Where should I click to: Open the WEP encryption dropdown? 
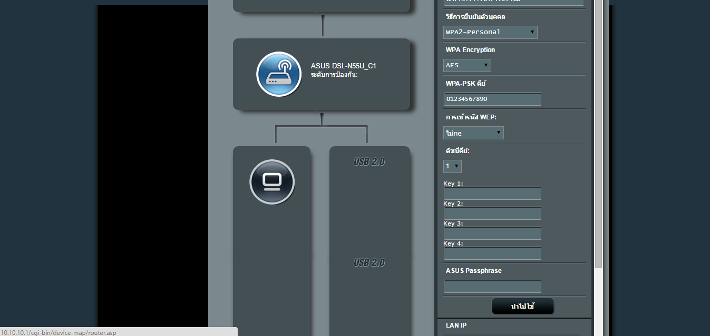473,133
